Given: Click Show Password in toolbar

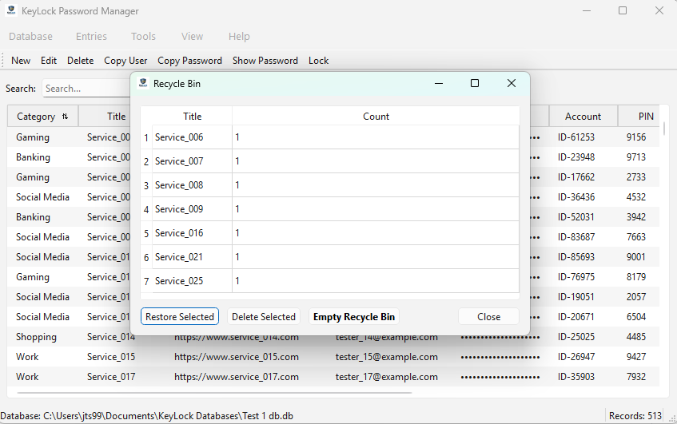Looking at the screenshot, I should 265,61.
